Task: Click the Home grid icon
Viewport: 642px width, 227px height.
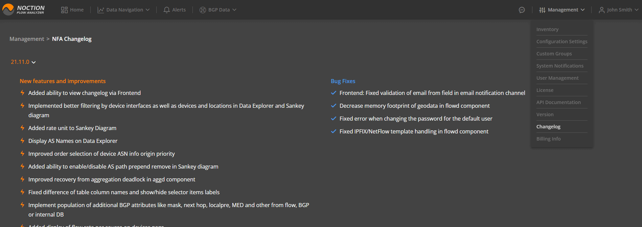Action: (x=64, y=10)
